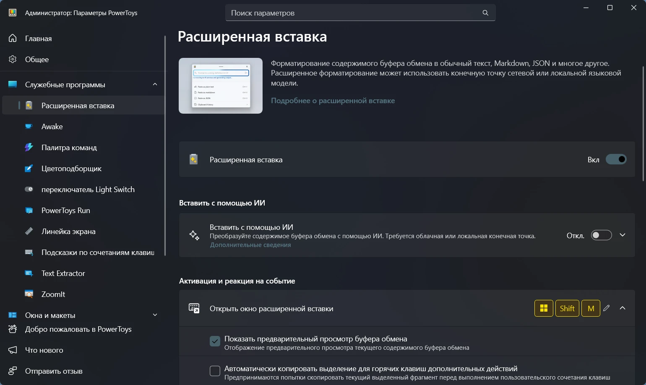
Task: Uncheck Показать предварительный просмотр буфера обмена
Action: pyautogui.click(x=215, y=341)
